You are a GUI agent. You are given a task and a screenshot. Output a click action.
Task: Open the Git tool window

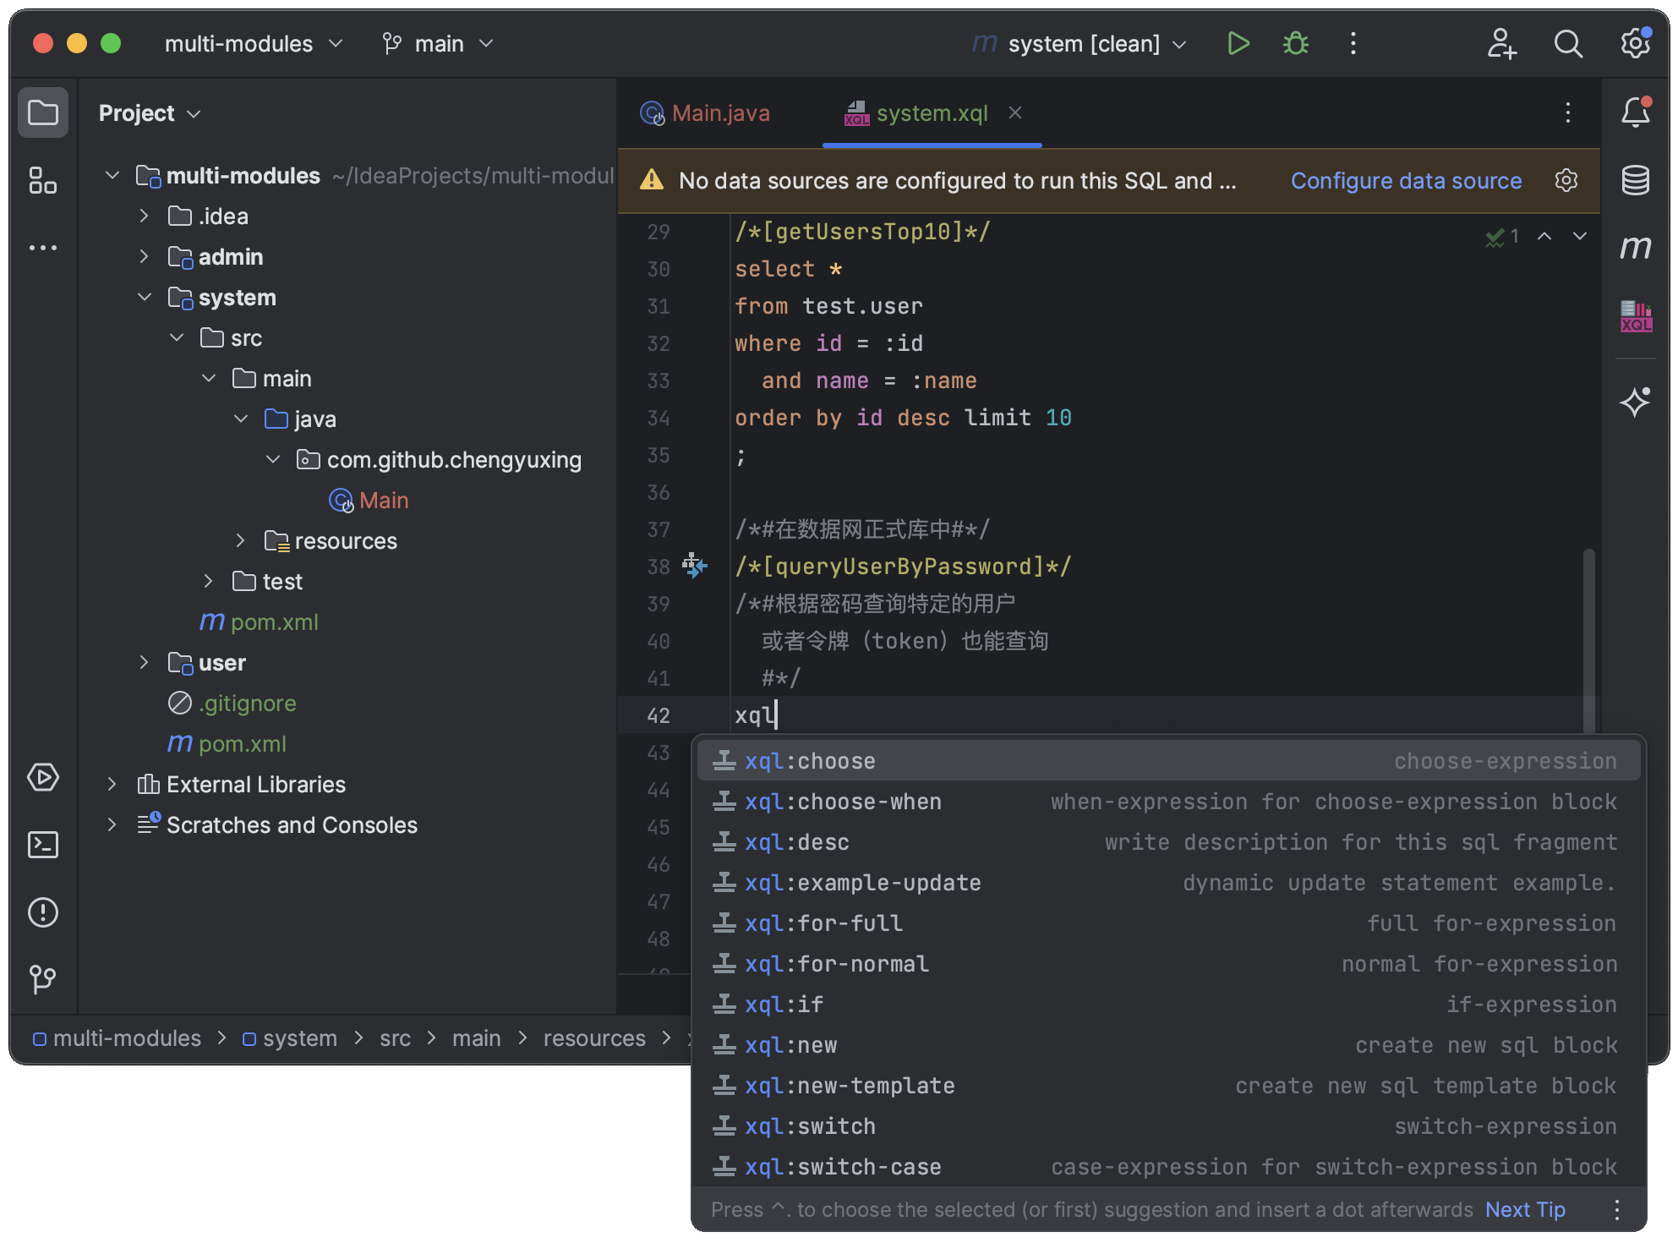(43, 980)
